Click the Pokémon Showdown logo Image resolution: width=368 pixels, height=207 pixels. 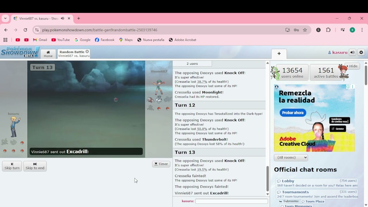click(x=20, y=52)
